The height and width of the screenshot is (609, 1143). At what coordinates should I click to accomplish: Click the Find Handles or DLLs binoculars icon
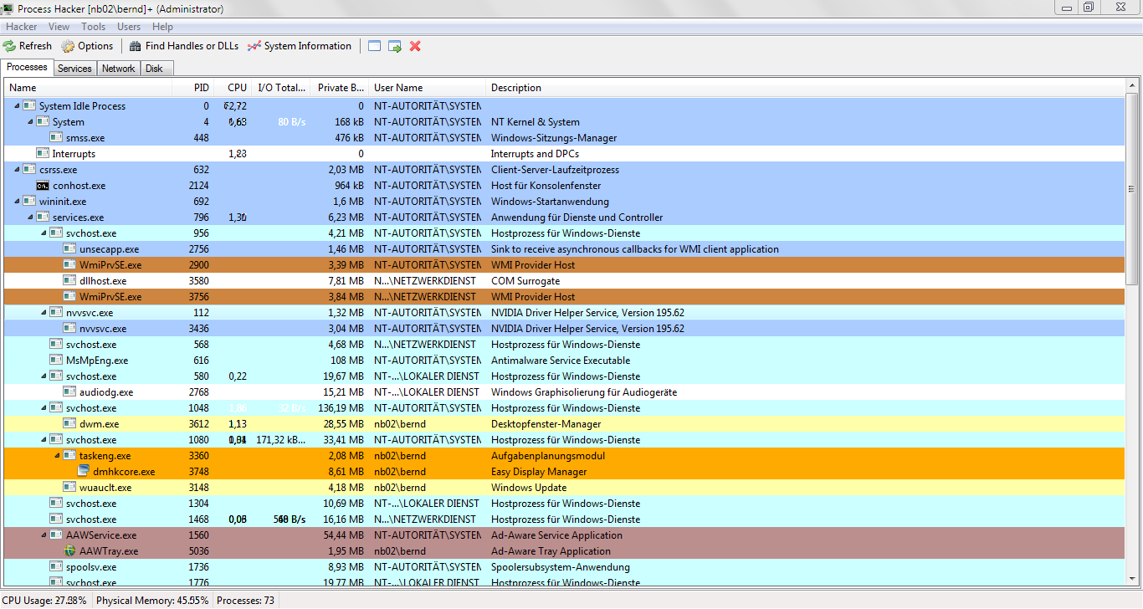(136, 46)
